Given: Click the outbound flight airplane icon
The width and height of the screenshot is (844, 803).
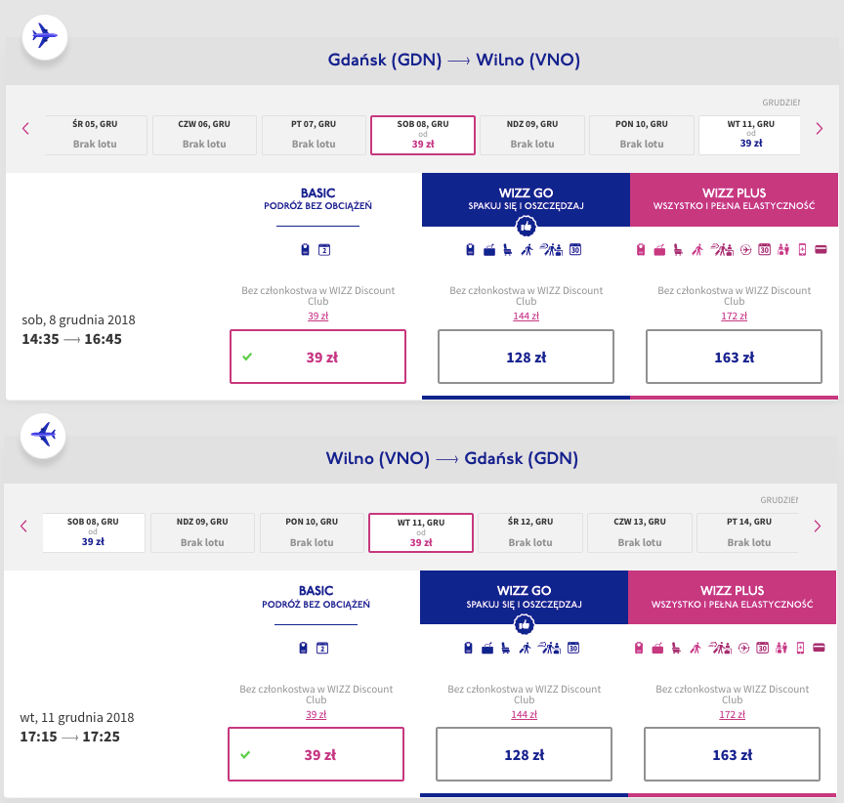Looking at the screenshot, I should [44, 36].
